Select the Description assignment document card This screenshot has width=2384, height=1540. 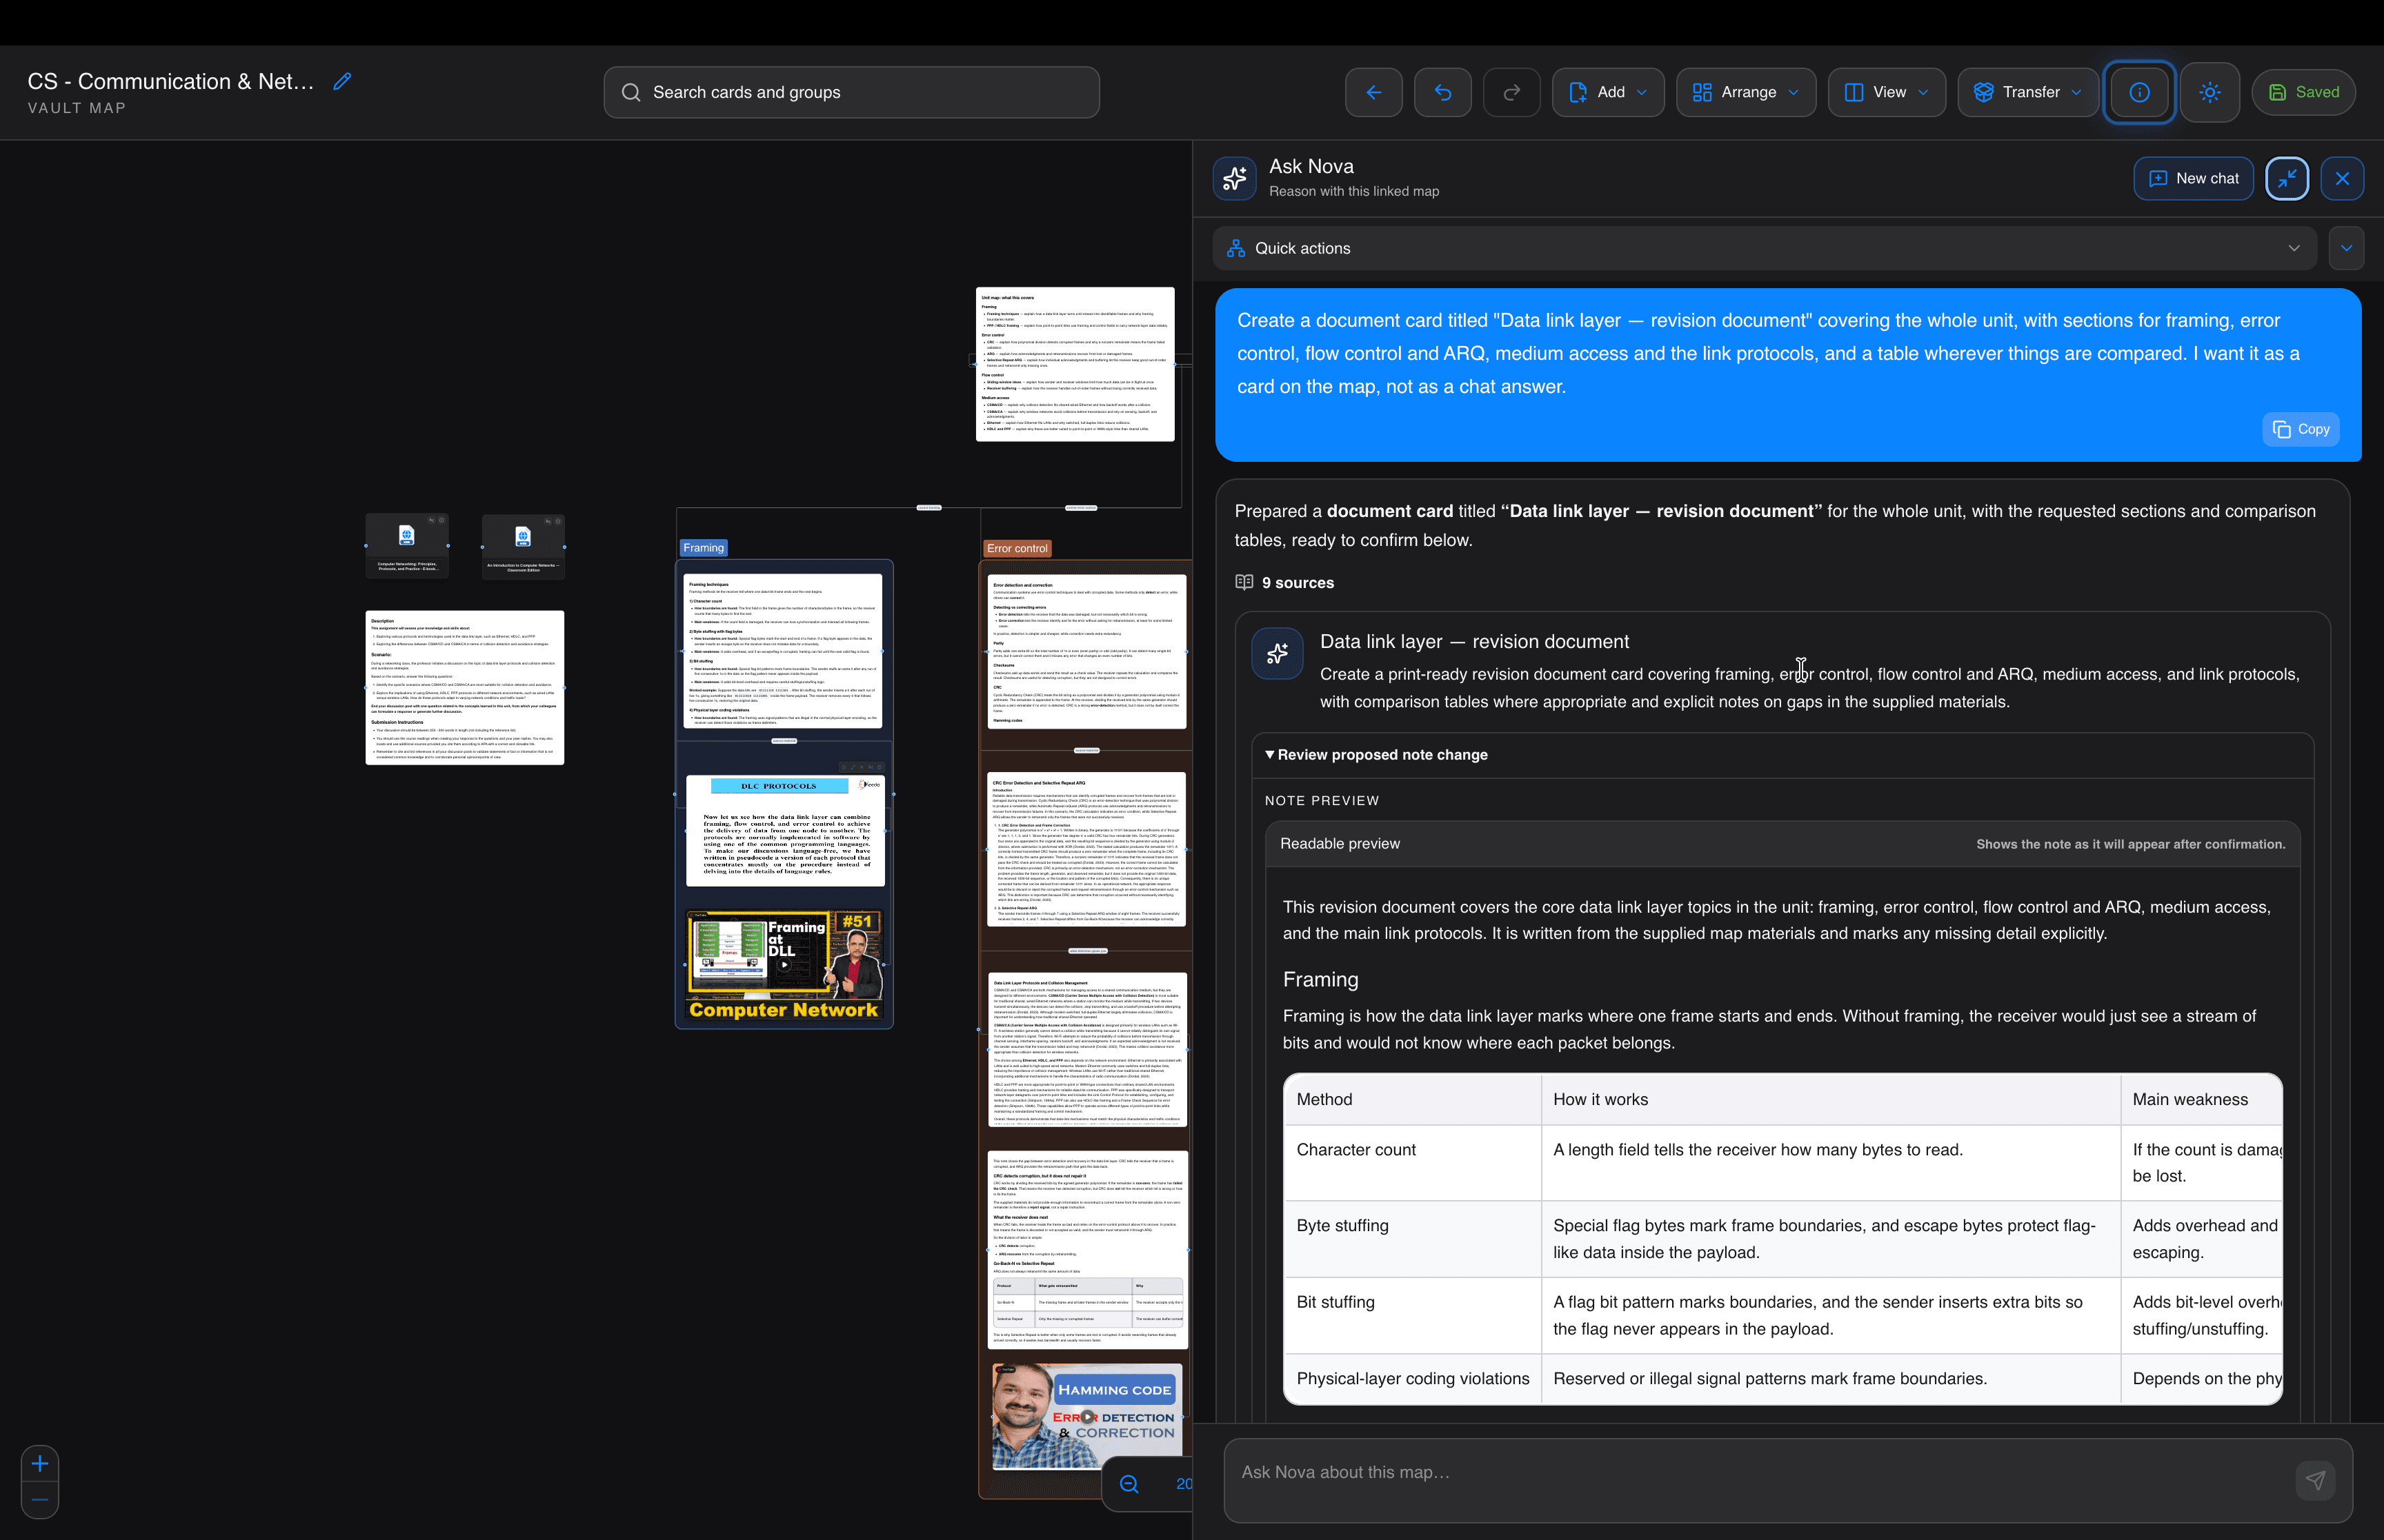pos(464,688)
